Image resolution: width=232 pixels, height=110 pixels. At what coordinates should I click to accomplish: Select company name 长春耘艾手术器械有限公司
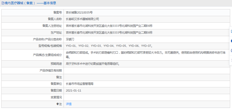click(82, 19)
